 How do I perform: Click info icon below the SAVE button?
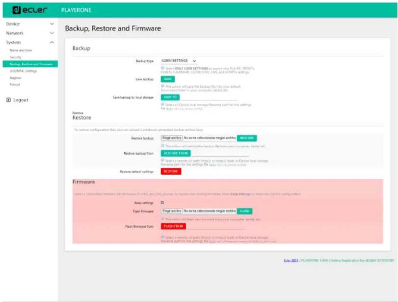pos(163,86)
